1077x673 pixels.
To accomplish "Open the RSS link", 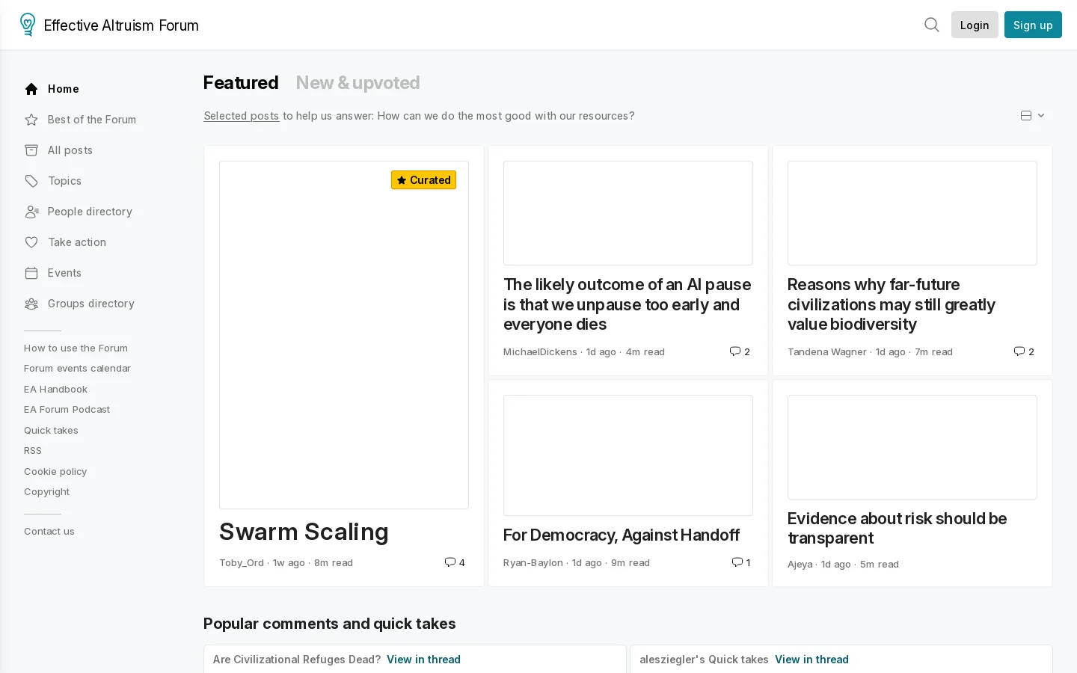I will [x=33, y=450].
